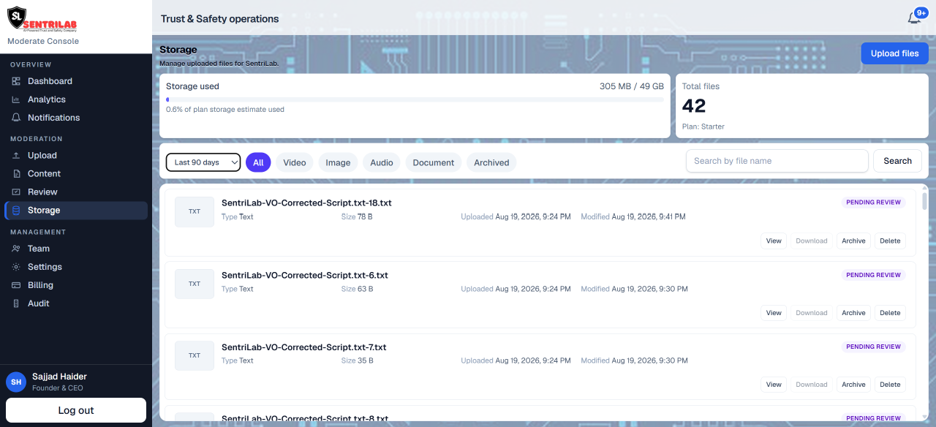Open the Billing page
Image resolution: width=936 pixels, height=427 pixels.
tap(76, 285)
